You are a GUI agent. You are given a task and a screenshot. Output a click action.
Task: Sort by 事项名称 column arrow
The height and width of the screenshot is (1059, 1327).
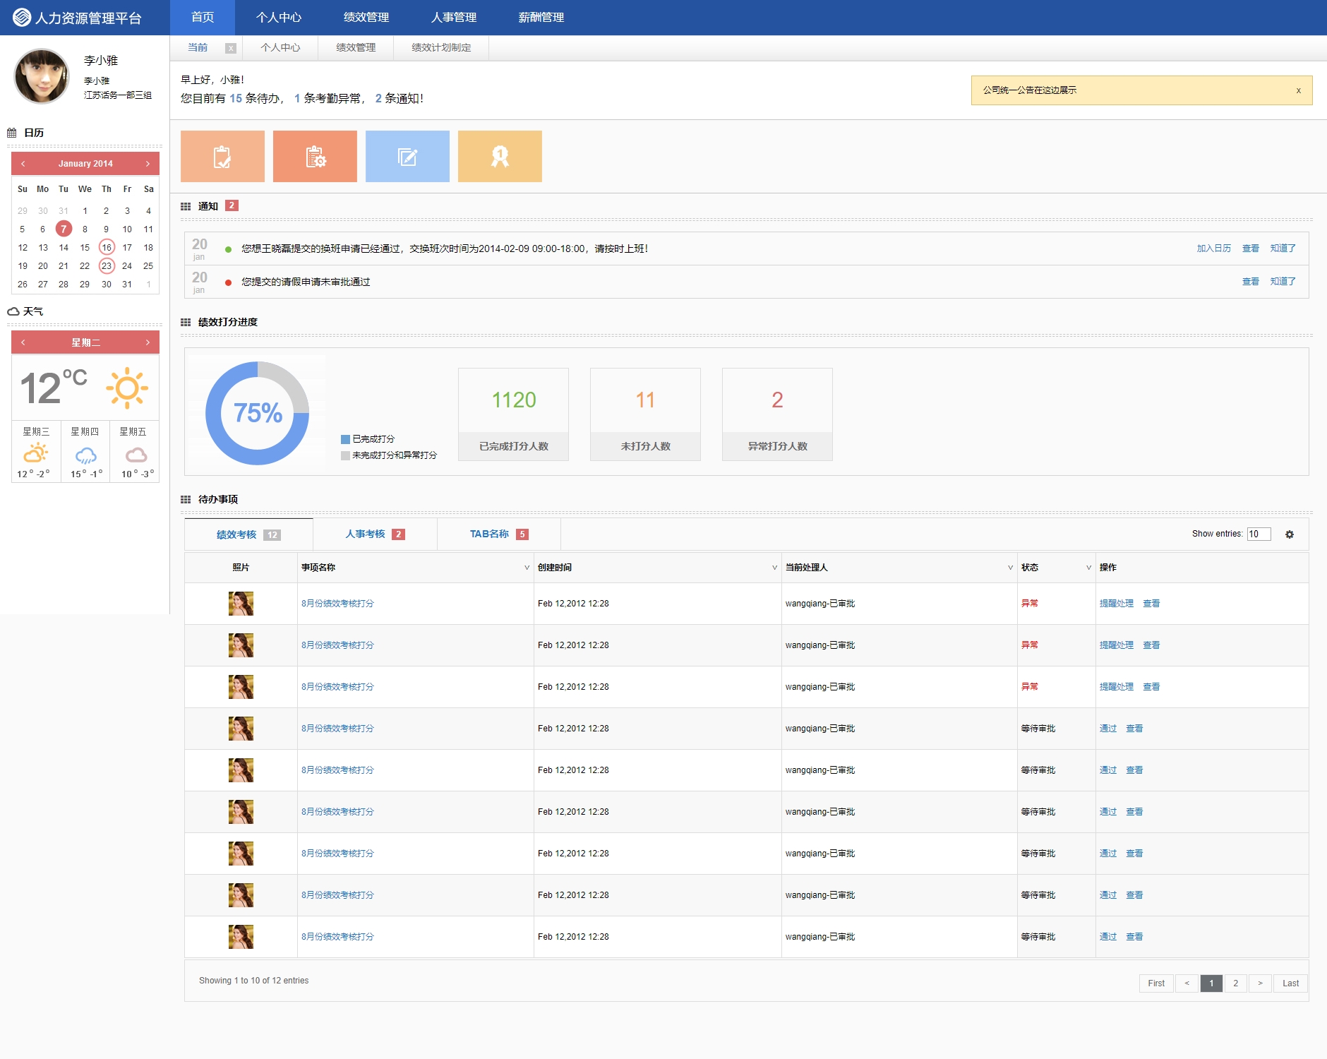527,568
